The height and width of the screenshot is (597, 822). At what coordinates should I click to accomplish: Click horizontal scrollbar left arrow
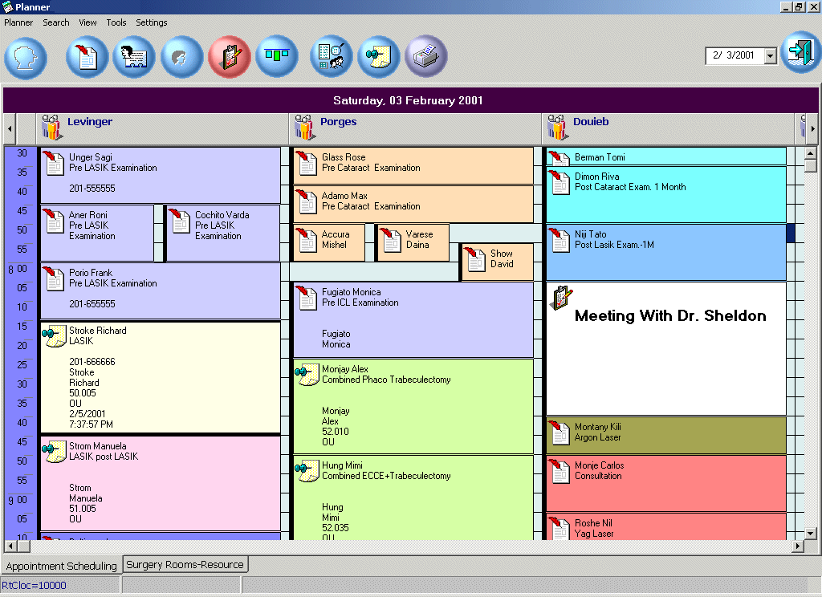[10, 546]
